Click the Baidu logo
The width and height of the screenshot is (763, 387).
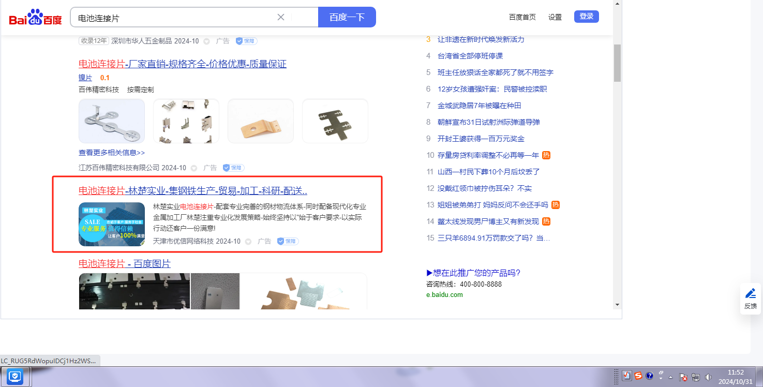[35, 18]
